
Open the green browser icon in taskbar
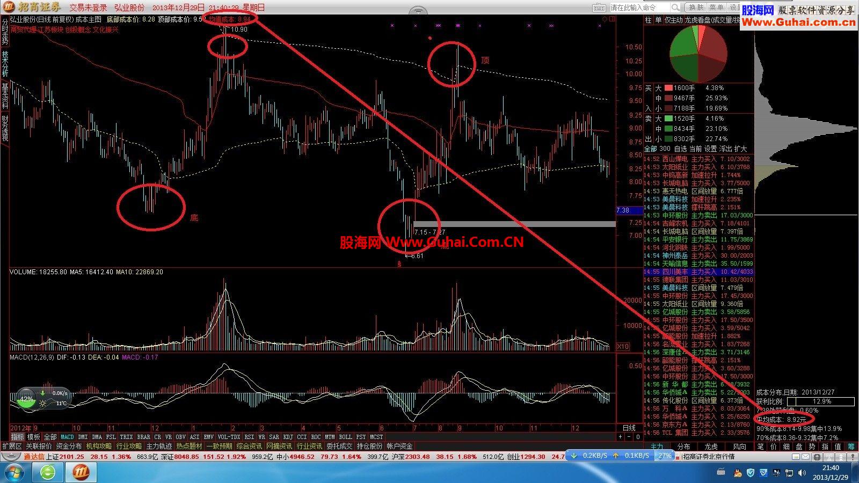point(48,473)
